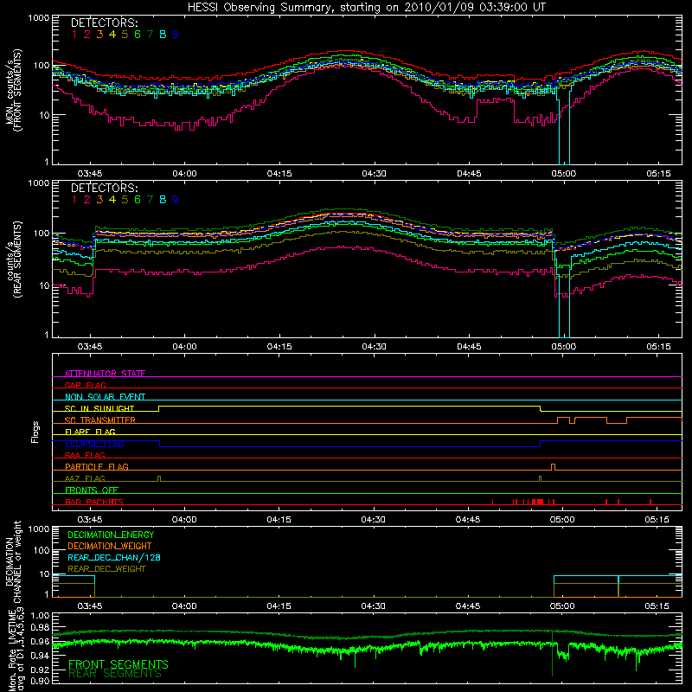Click magenta detector 2 in rear segments legend
This screenshot has width=692, height=692.
point(87,200)
